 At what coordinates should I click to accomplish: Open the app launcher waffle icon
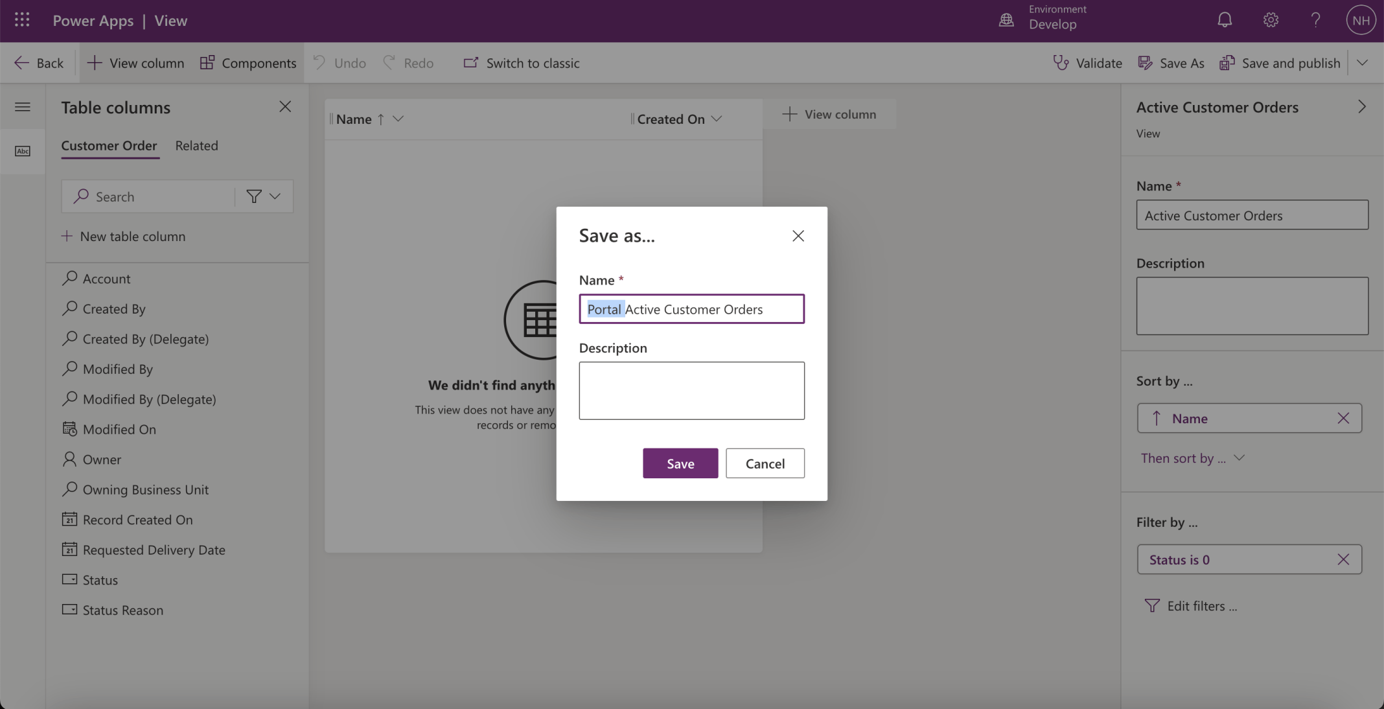(x=22, y=20)
